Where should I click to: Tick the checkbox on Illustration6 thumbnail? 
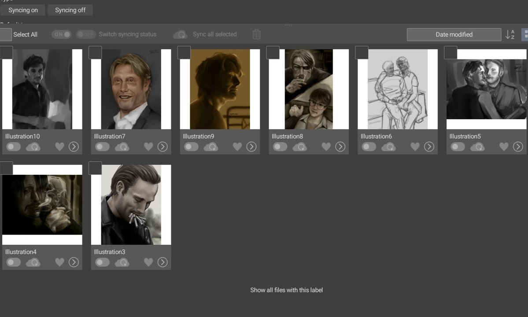point(362,52)
